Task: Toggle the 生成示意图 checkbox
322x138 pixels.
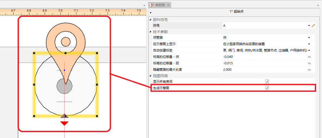Action: click(x=267, y=88)
